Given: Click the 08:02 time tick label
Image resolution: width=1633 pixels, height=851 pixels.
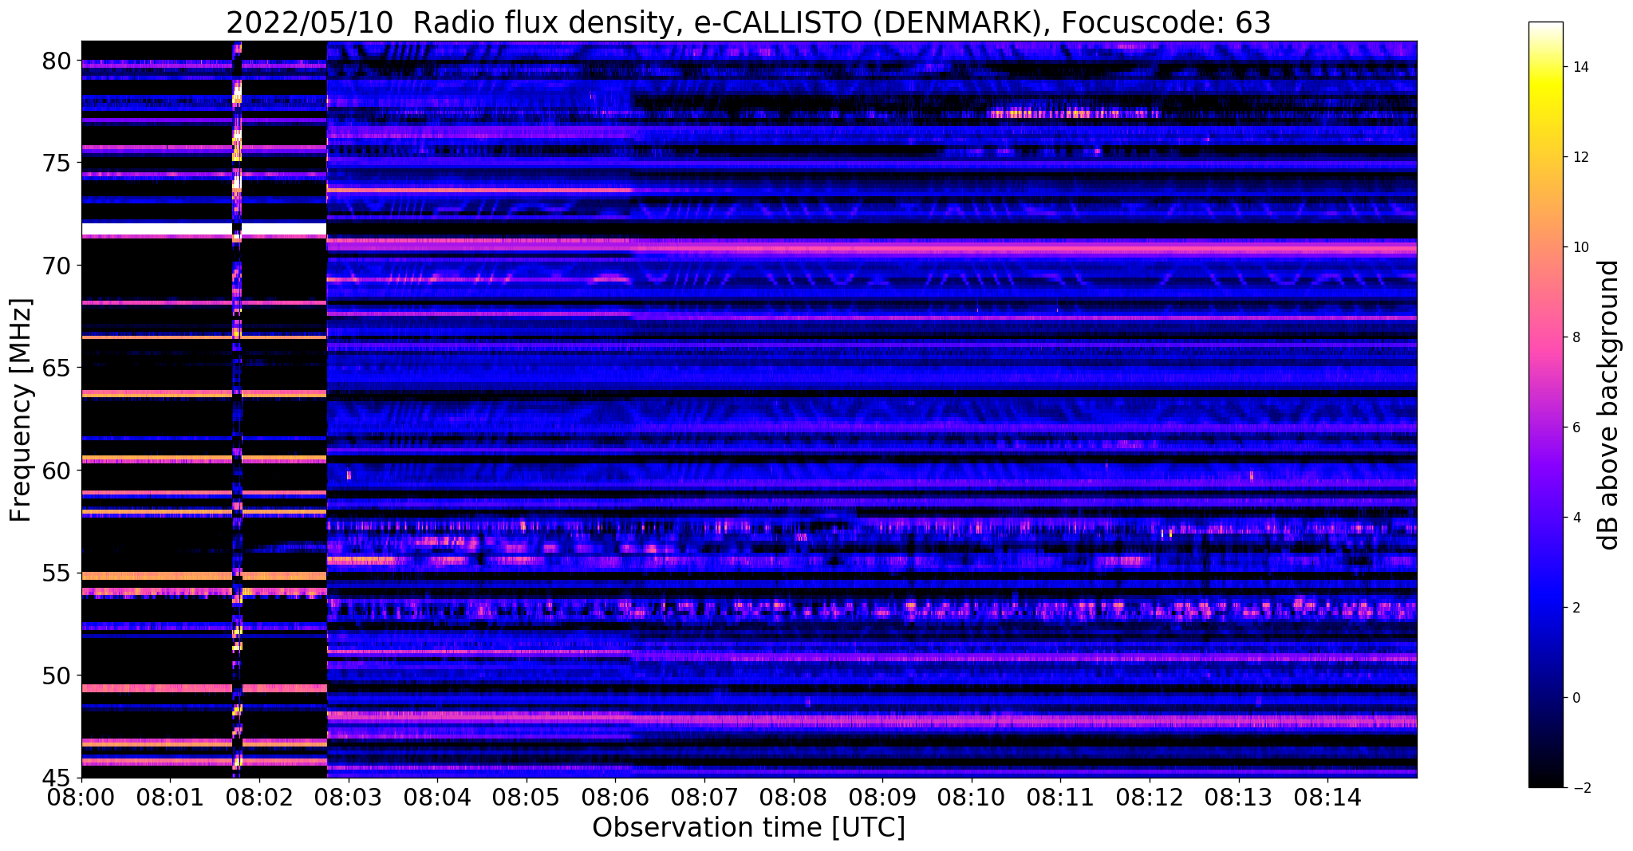Looking at the screenshot, I should click(x=259, y=798).
